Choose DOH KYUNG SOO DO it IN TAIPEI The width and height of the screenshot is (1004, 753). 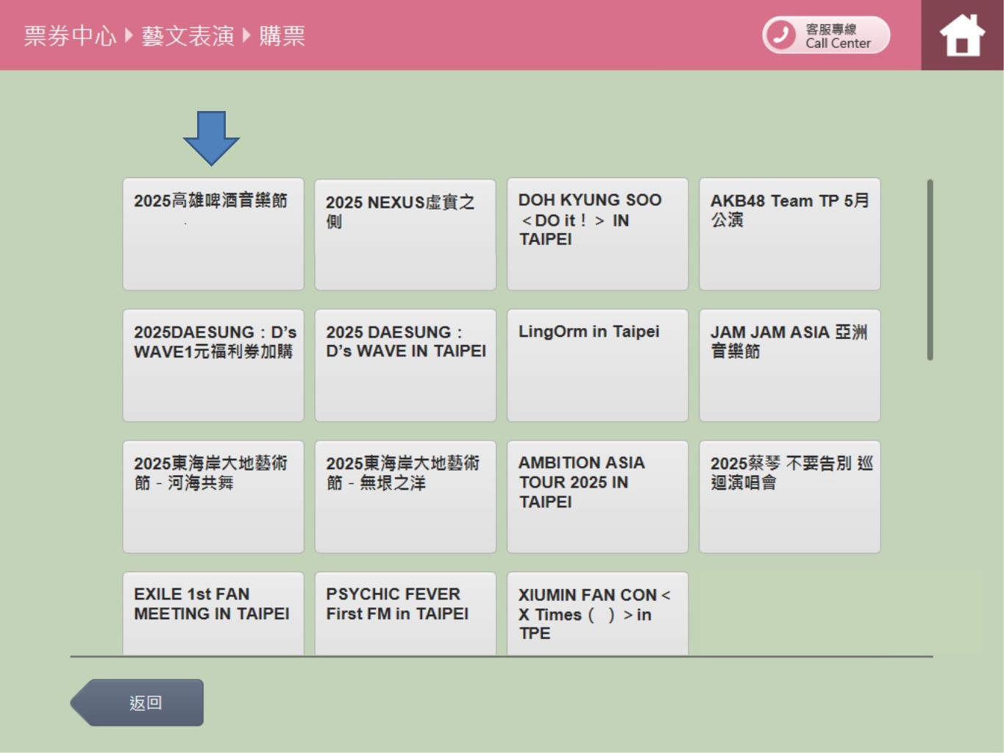[597, 234]
